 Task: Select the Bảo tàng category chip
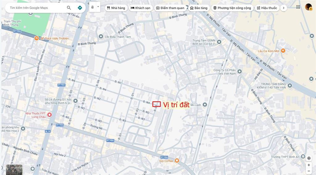[x=198, y=8]
